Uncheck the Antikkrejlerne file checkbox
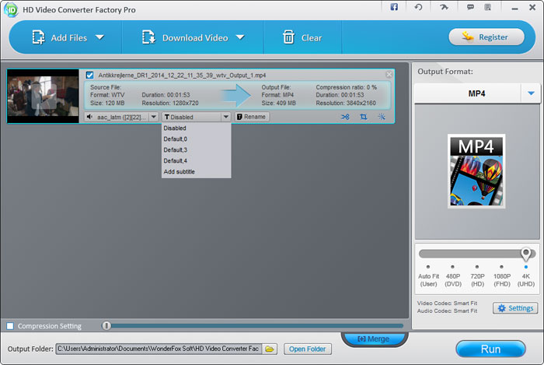Image resolution: width=544 pixels, height=365 pixels. (x=90, y=75)
